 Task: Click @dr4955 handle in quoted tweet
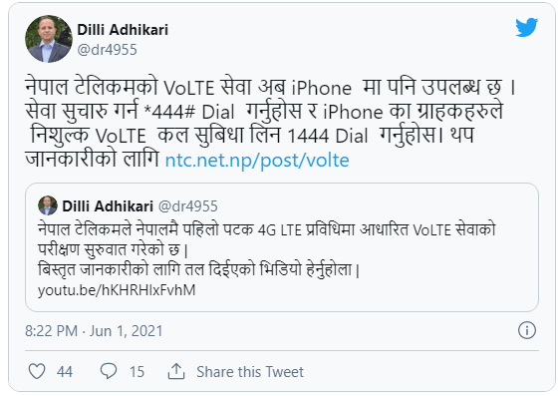187,206
